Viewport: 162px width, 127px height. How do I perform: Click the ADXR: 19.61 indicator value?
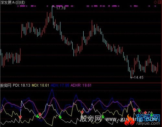click(x=81, y=85)
